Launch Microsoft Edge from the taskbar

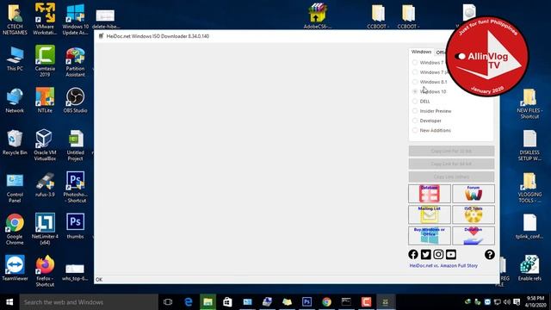189,302
